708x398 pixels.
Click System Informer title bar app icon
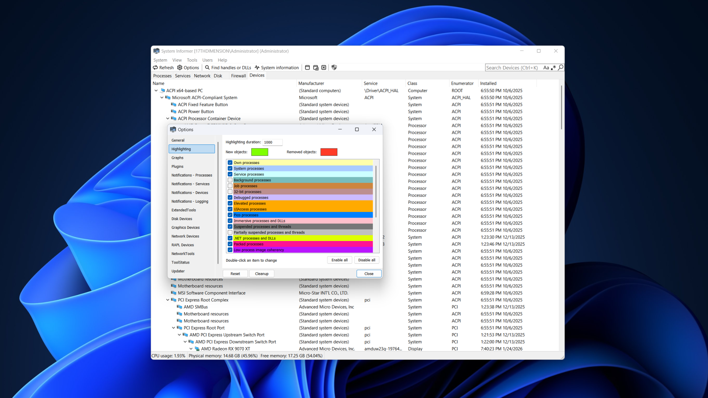coord(156,51)
